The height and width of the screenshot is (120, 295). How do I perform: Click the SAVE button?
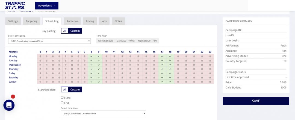point(256,101)
